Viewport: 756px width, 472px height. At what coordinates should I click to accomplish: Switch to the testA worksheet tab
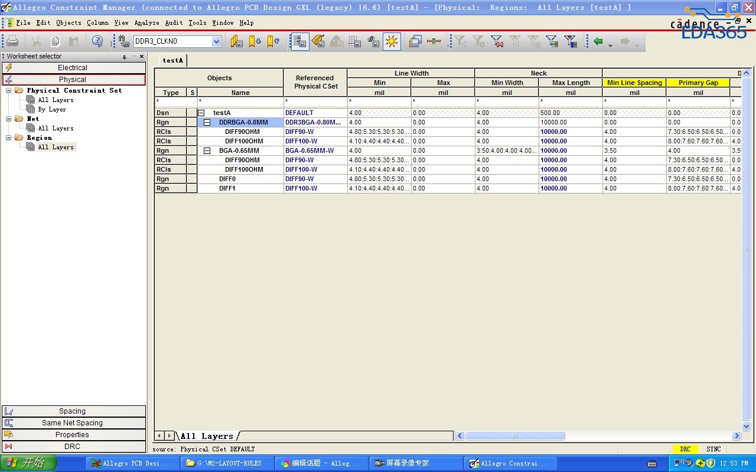173,60
